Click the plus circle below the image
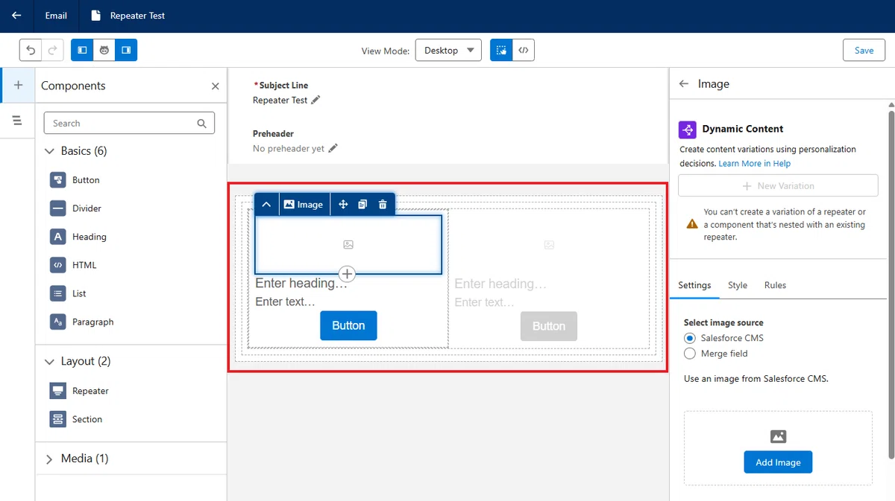The image size is (895, 501). click(347, 274)
